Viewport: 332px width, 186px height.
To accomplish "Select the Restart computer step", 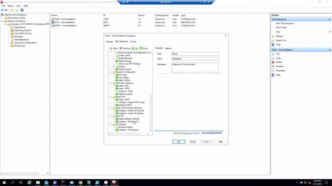I will tap(126, 94).
